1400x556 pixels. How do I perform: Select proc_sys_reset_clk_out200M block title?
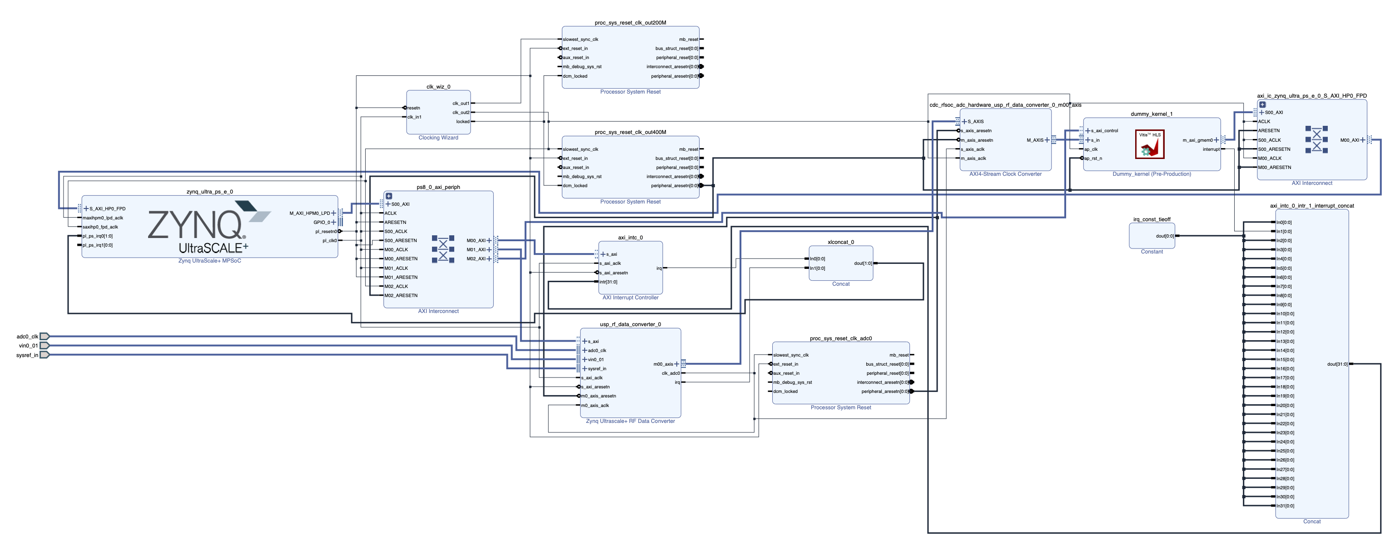[x=630, y=22]
